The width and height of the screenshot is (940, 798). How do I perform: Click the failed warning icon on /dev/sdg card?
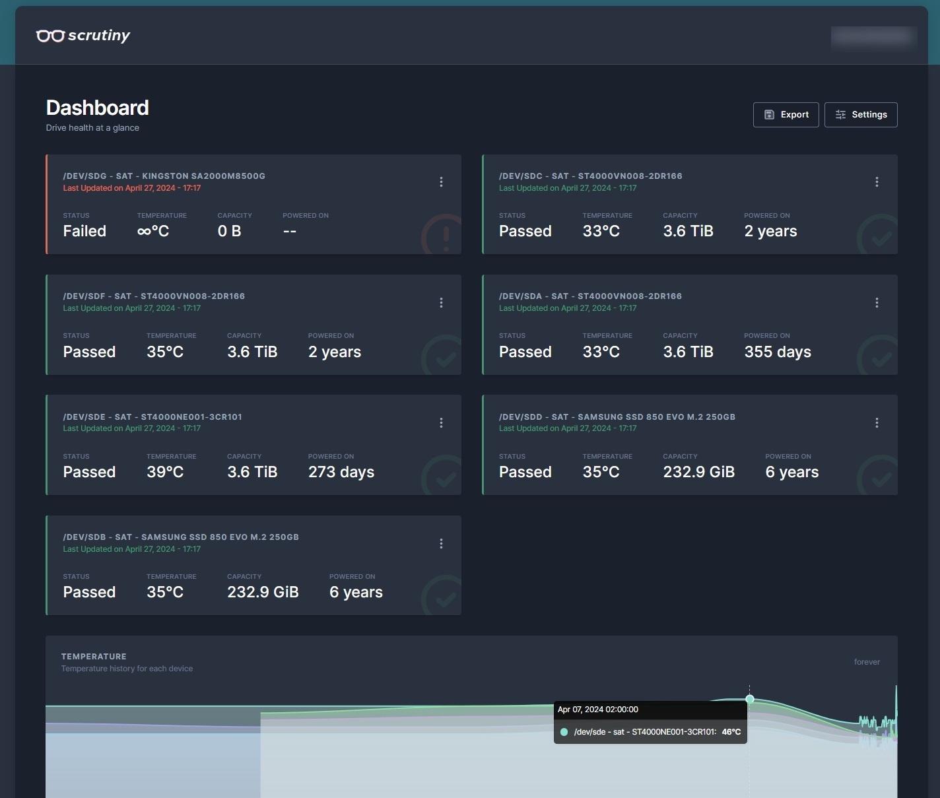click(444, 235)
